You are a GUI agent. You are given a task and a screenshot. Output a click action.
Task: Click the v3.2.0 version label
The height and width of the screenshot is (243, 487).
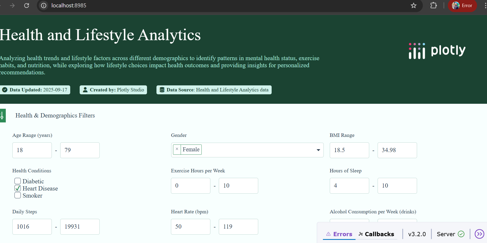click(x=417, y=234)
